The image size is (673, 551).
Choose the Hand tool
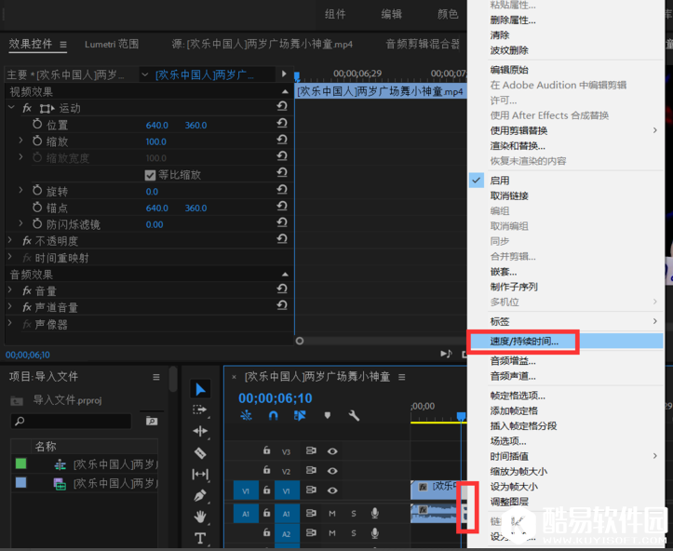(x=200, y=517)
